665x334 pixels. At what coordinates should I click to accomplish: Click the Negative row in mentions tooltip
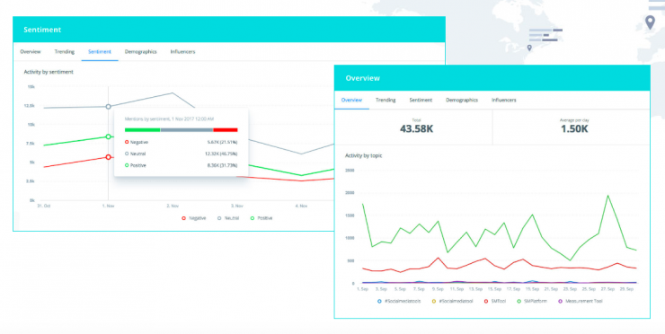pyautogui.click(x=182, y=142)
